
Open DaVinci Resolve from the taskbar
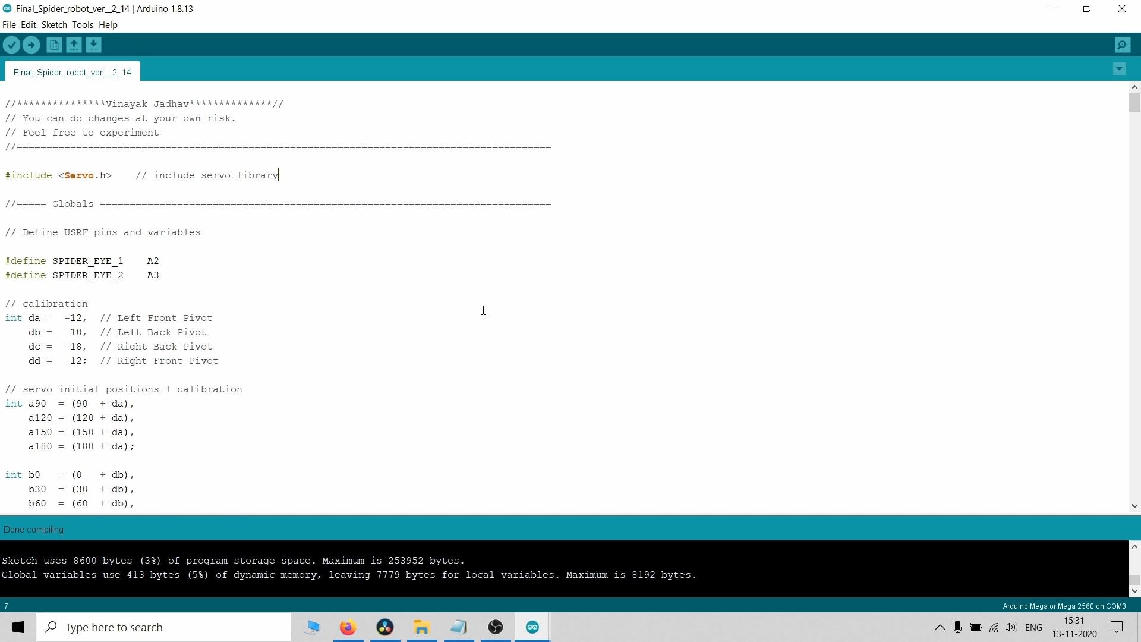385,627
